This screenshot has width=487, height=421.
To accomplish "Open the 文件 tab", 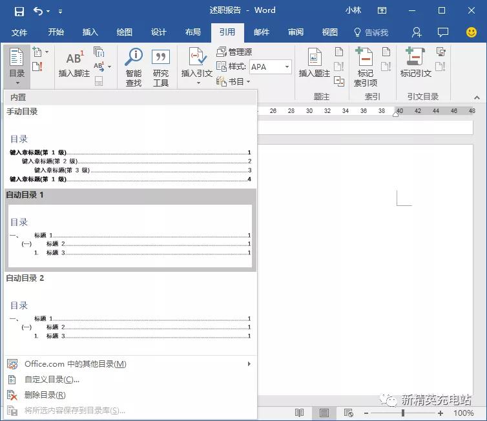I will [19, 32].
